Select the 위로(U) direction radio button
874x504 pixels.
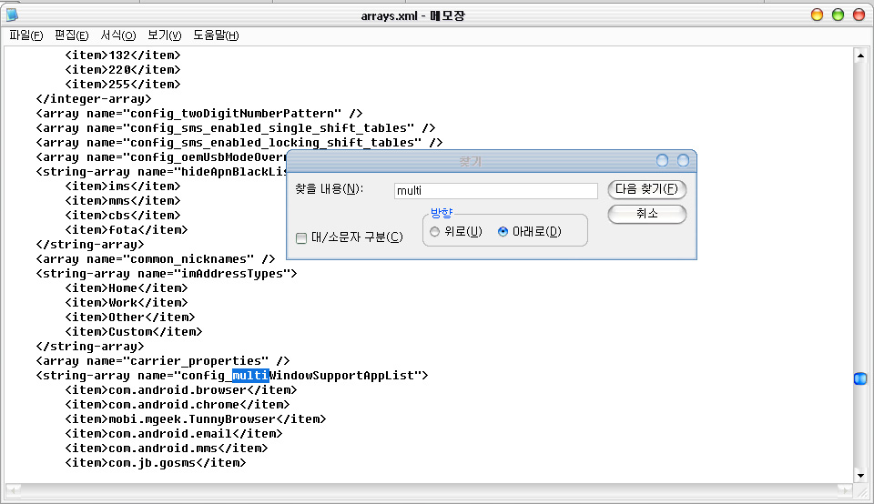434,232
